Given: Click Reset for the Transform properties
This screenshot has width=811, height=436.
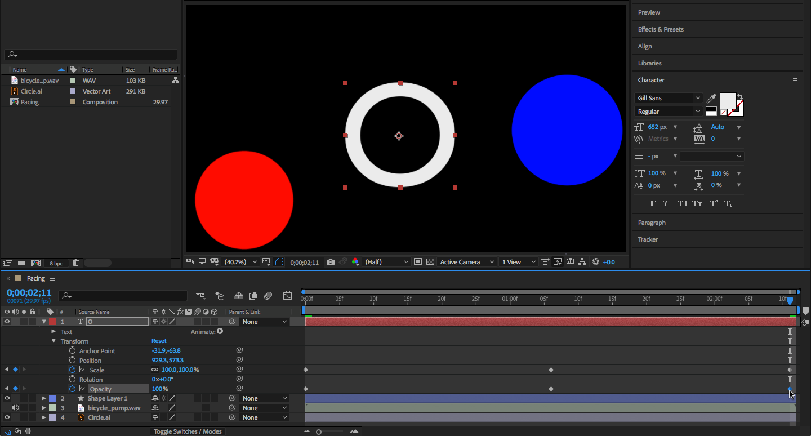Looking at the screenshot, I should click(x=159, y=341).
